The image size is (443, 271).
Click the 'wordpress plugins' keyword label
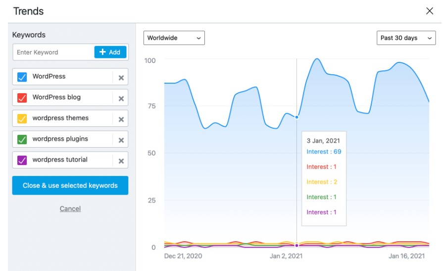[60, 139]
